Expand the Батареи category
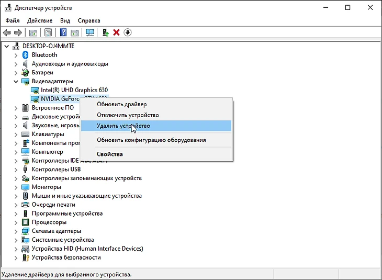The image size is (382, 280). pos(16,72)
